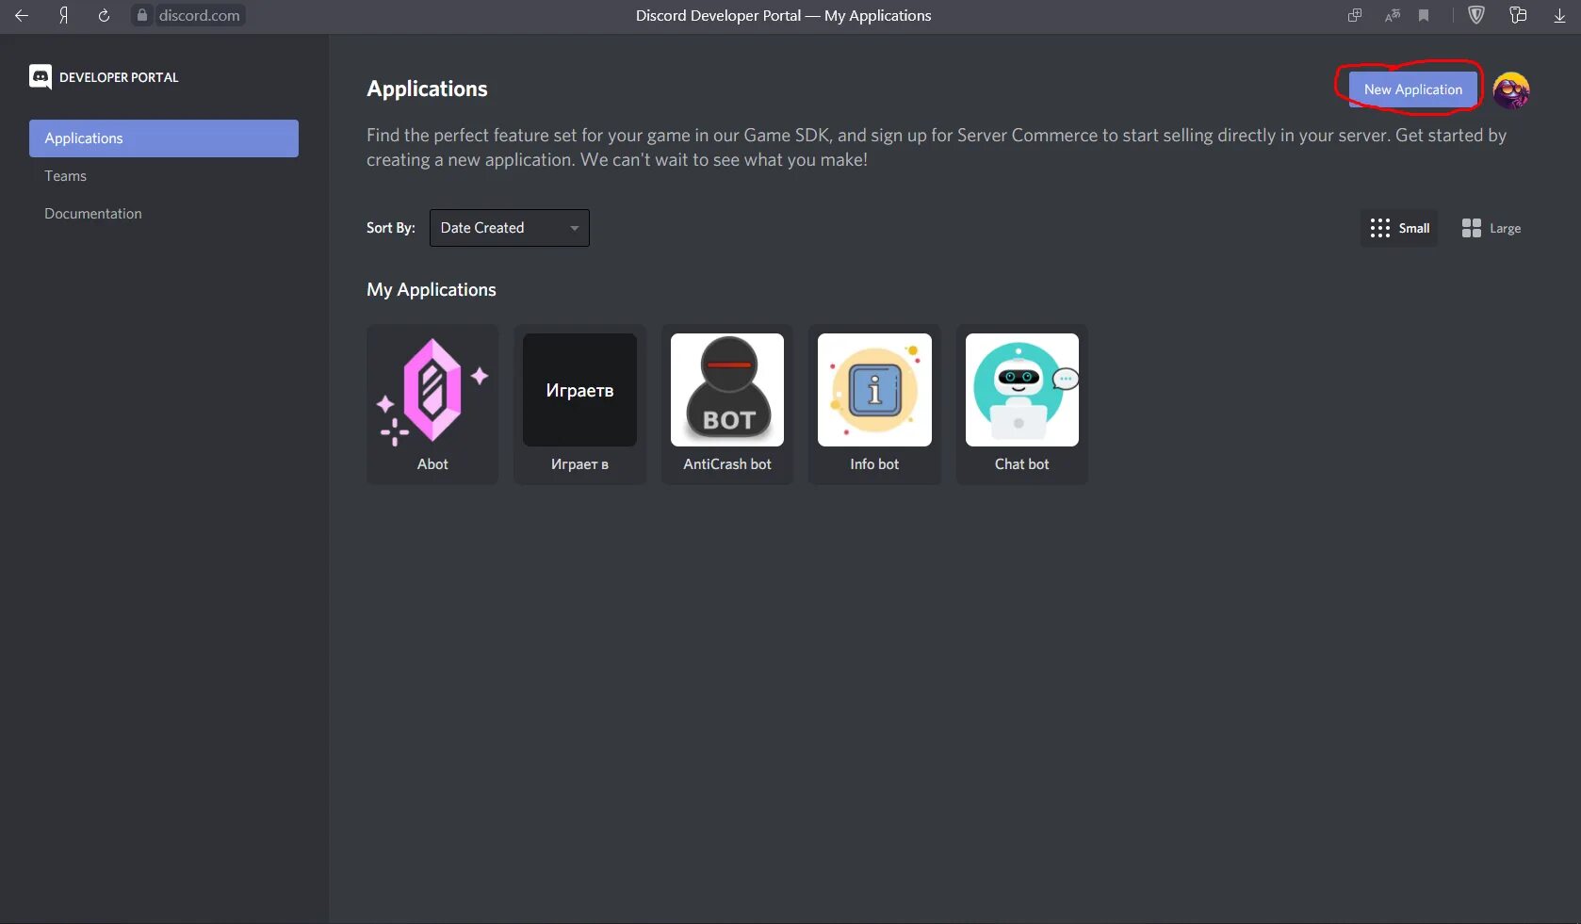Viewport: 1581px width, 924px height.
Task: Switch to Large grid view
Action: pos(1491,228)
